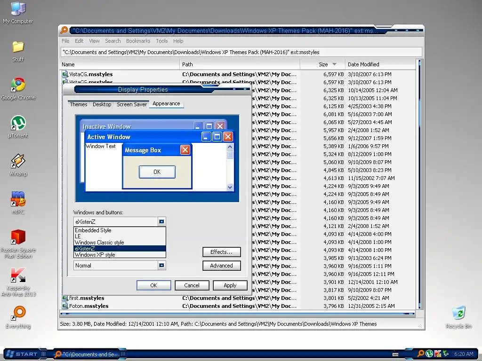Click file icon of first.msstyles row

(x=65, y=298)
